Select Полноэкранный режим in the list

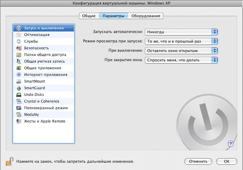(44, 108)
